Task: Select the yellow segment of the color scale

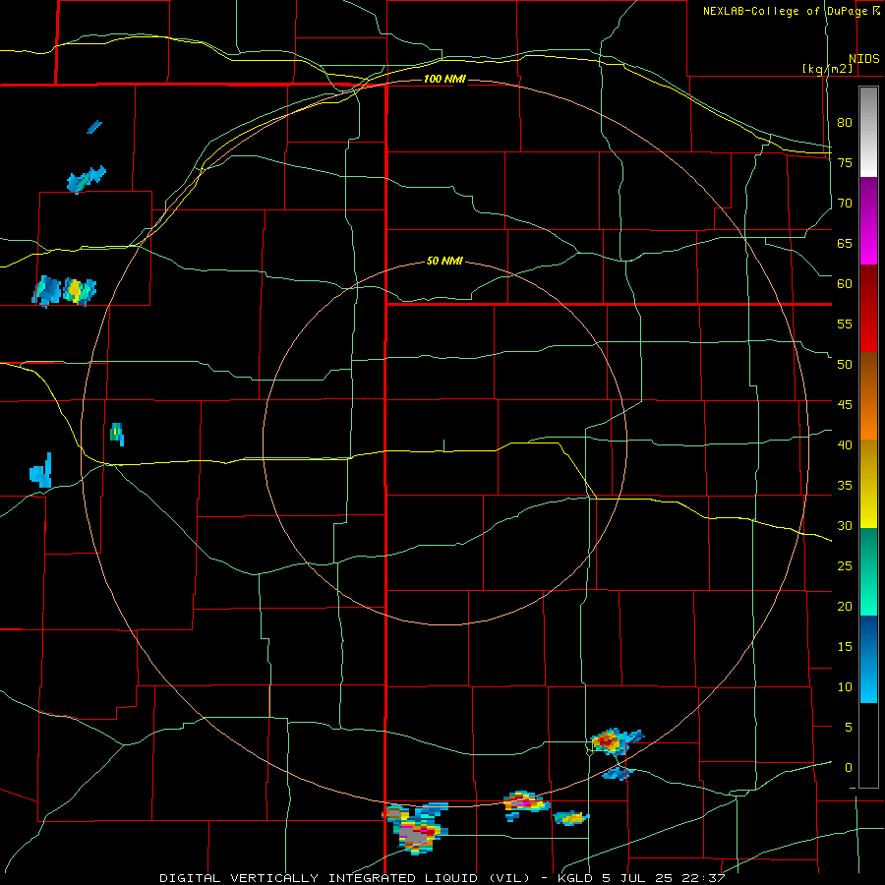Action: tap(868, 484)
